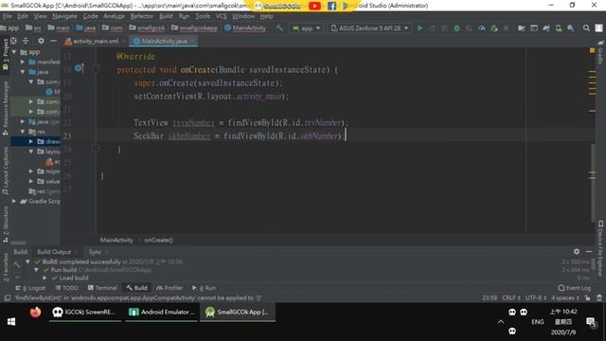Open the AVD Manager phone icon
606x341 pixels.
click(559, 28)
